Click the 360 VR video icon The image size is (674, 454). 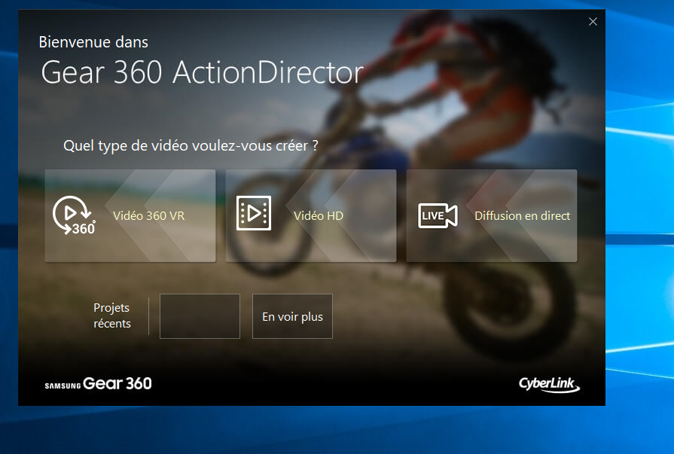pyautogui.click(x=74, y=215)
